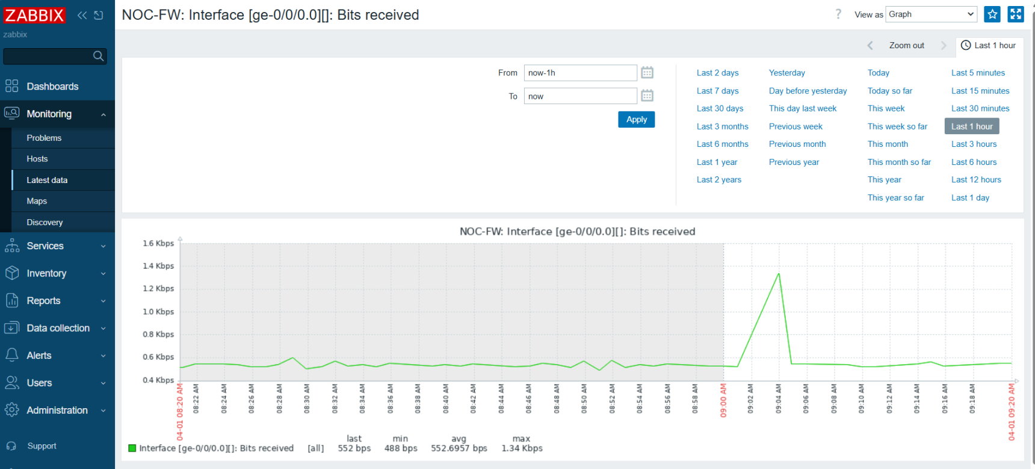The width and height of the screenshot is (1035, 469).
Task: Collapse the Monitoring menu section
Action: 57,114
